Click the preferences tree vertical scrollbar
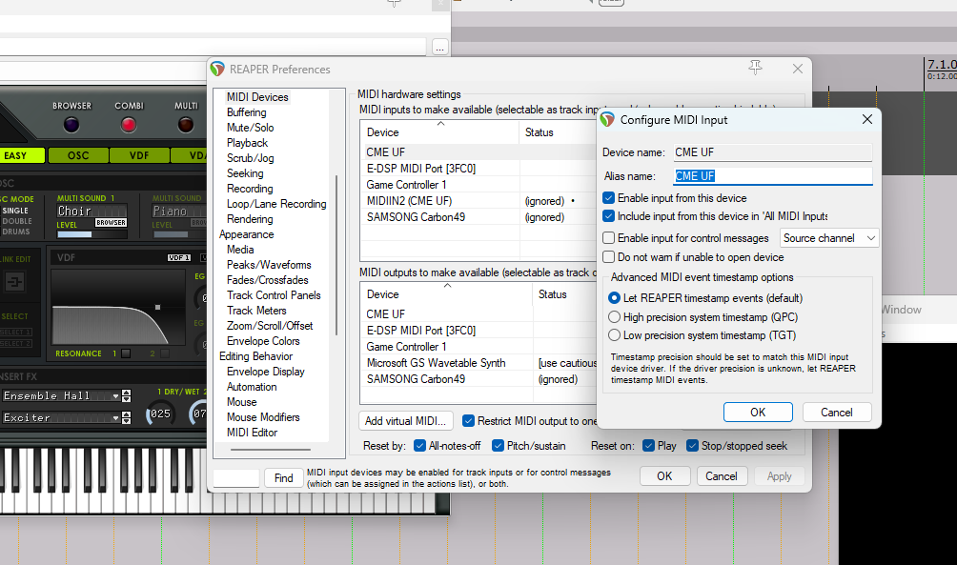This screenshot has width=957, height=565. point(336,255)
